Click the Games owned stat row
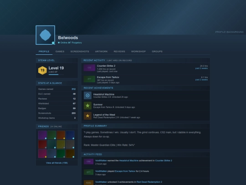Image resolution: width=246 pixels, height=185 pixels. pos(57,89)
